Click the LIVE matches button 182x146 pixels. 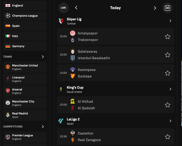(x=63, y=8)
